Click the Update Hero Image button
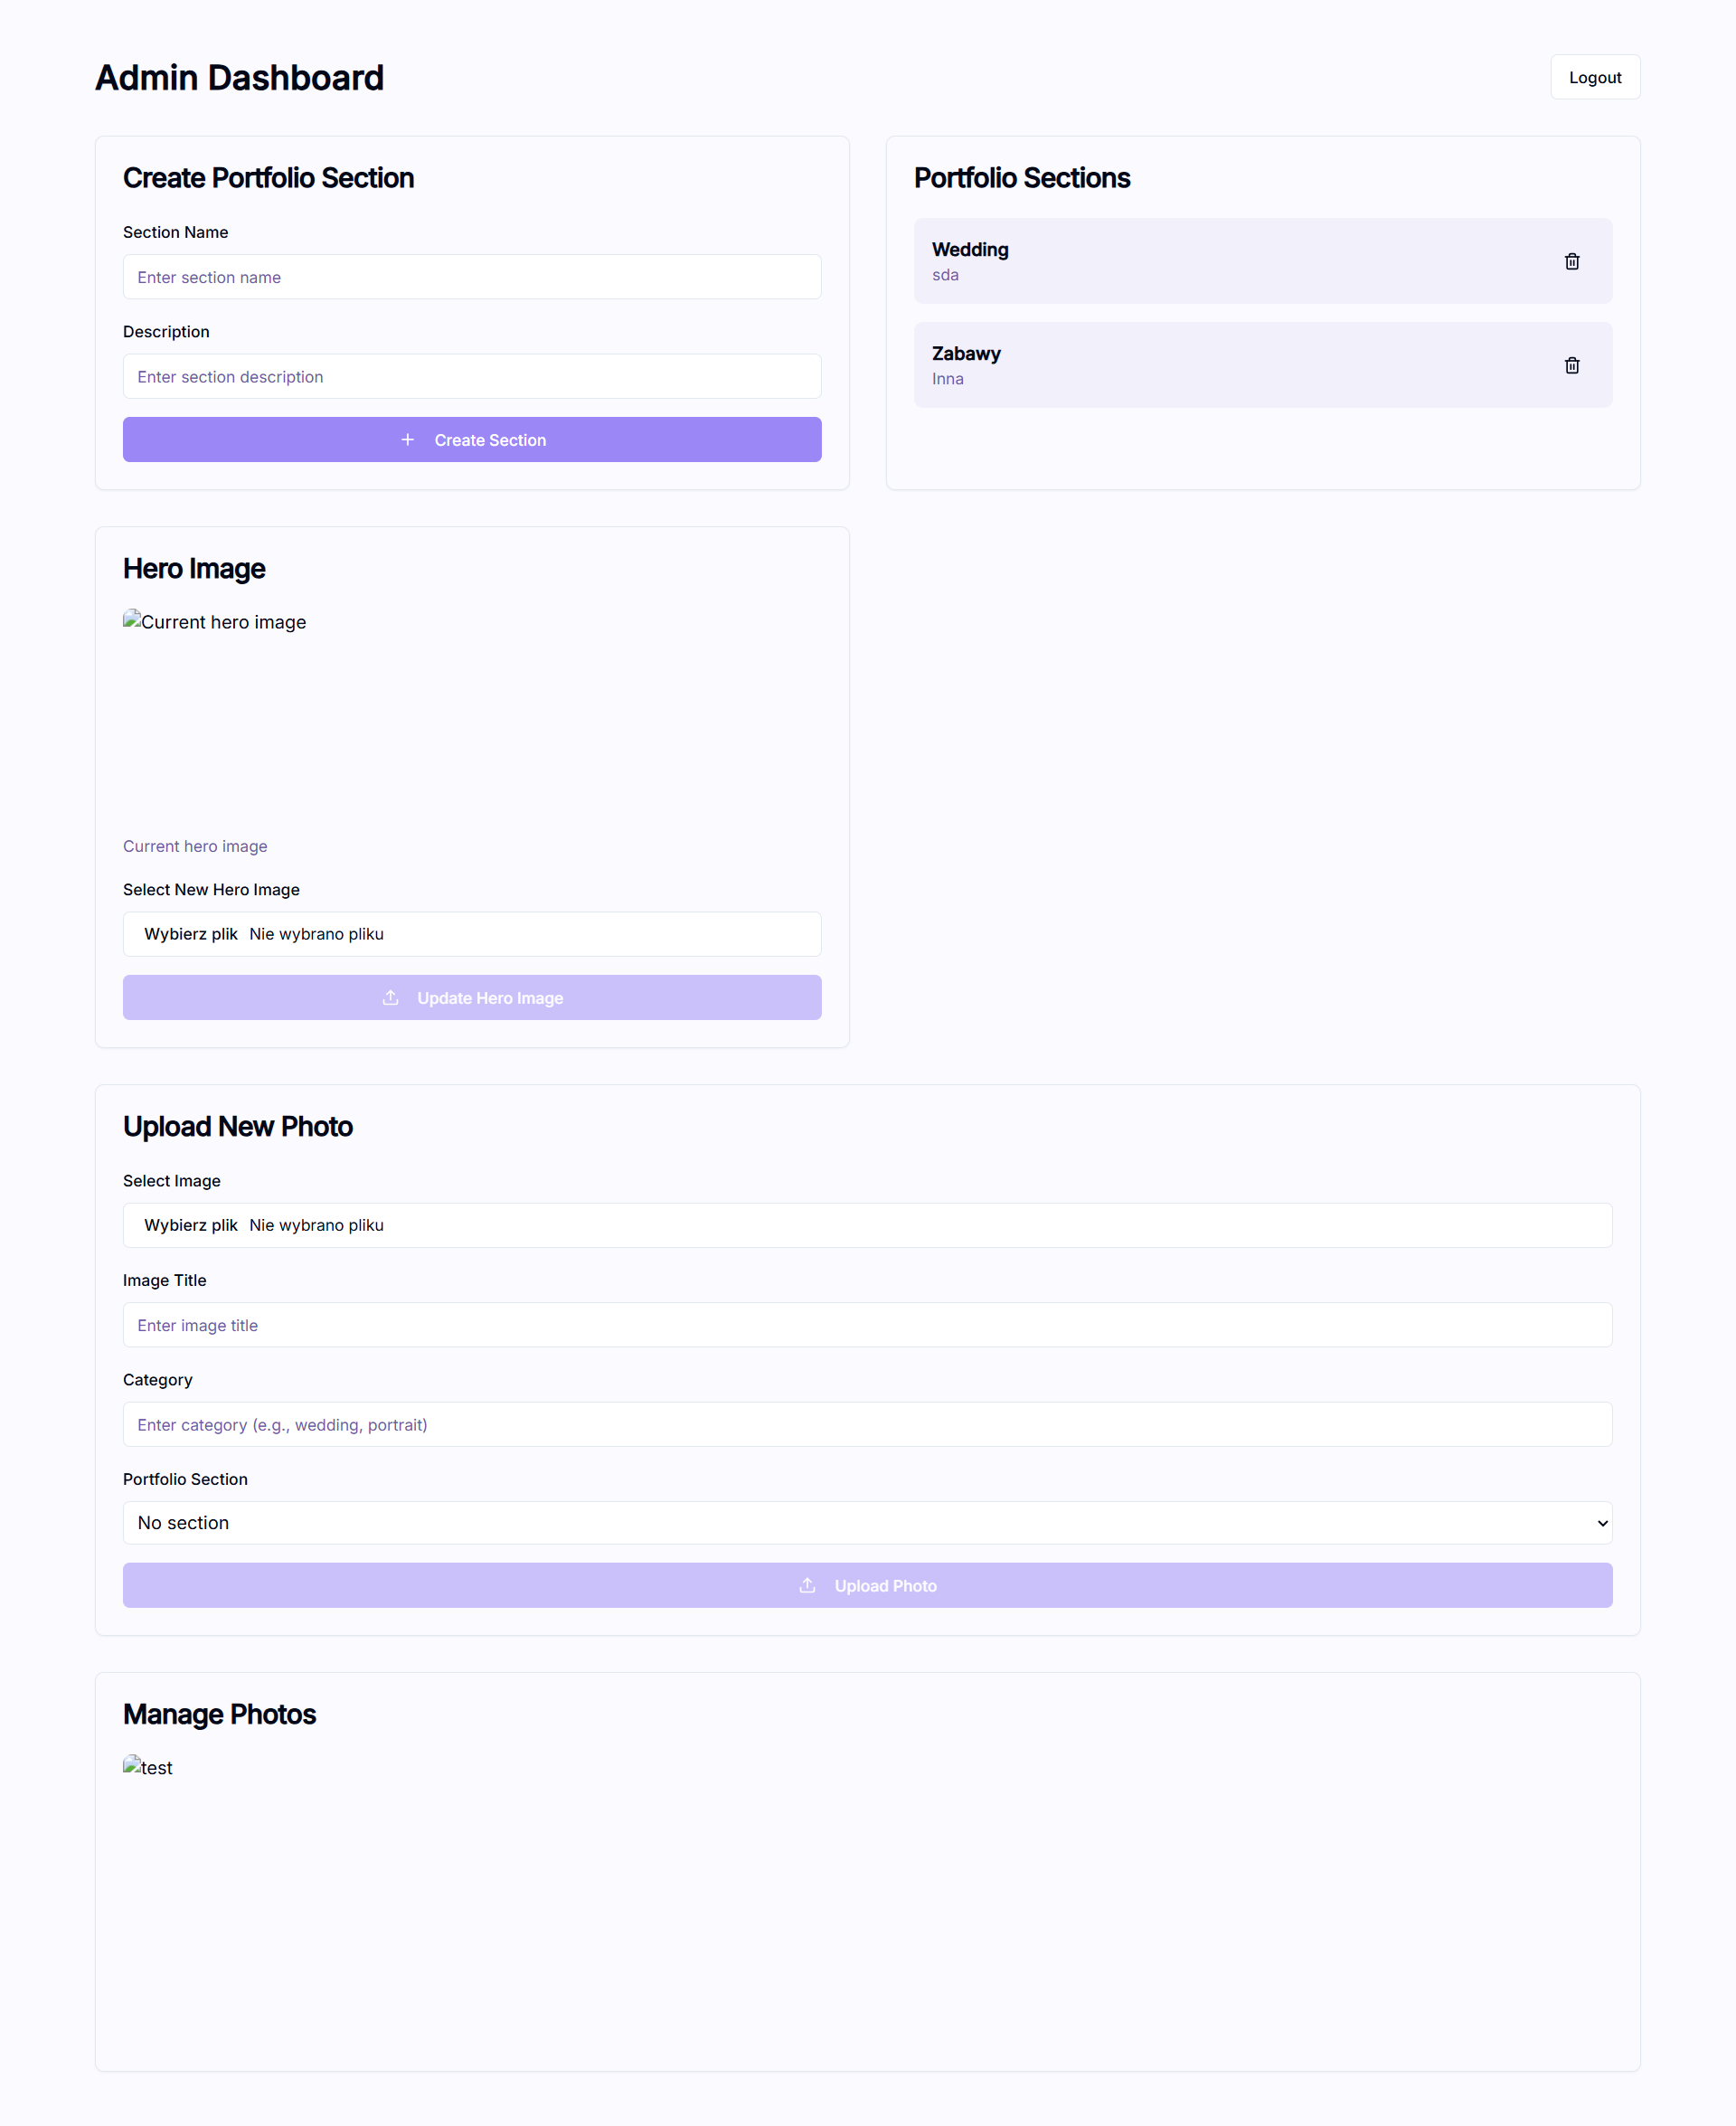 coord(472,998)
